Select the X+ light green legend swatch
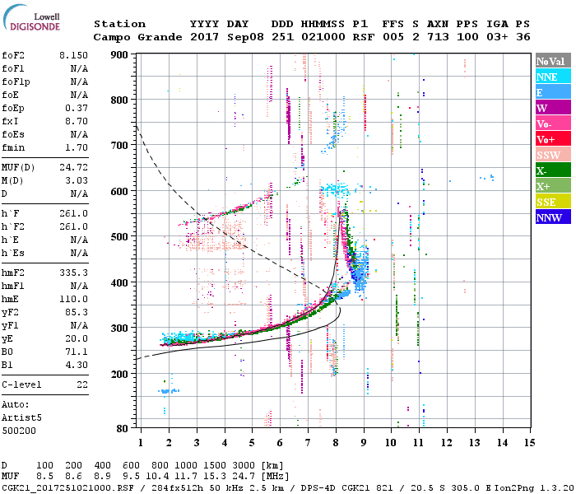 click(x=553, y=186)
